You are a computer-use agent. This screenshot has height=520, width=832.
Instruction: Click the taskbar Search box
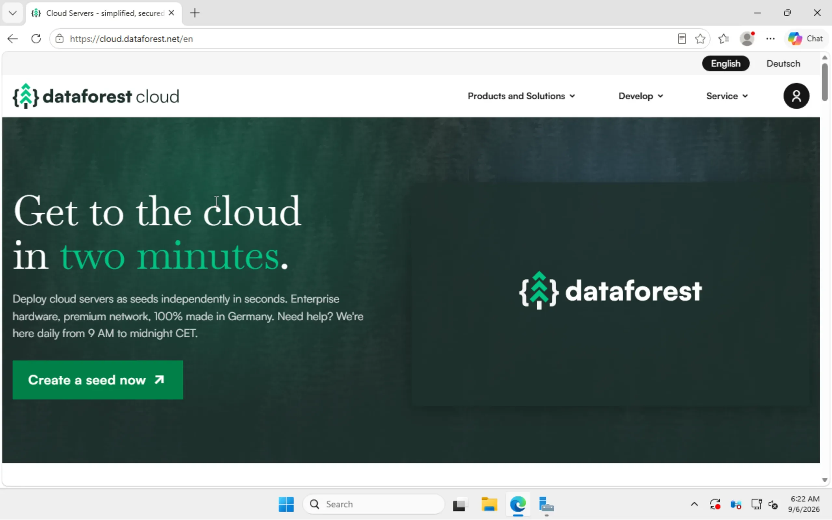point(373,504)
